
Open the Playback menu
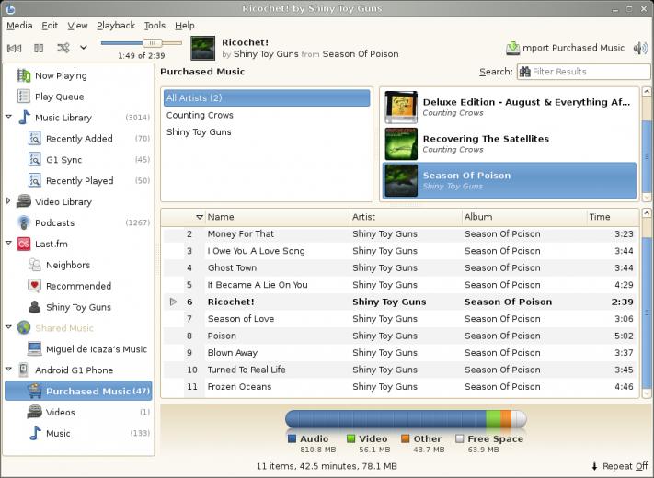(116, 26)
